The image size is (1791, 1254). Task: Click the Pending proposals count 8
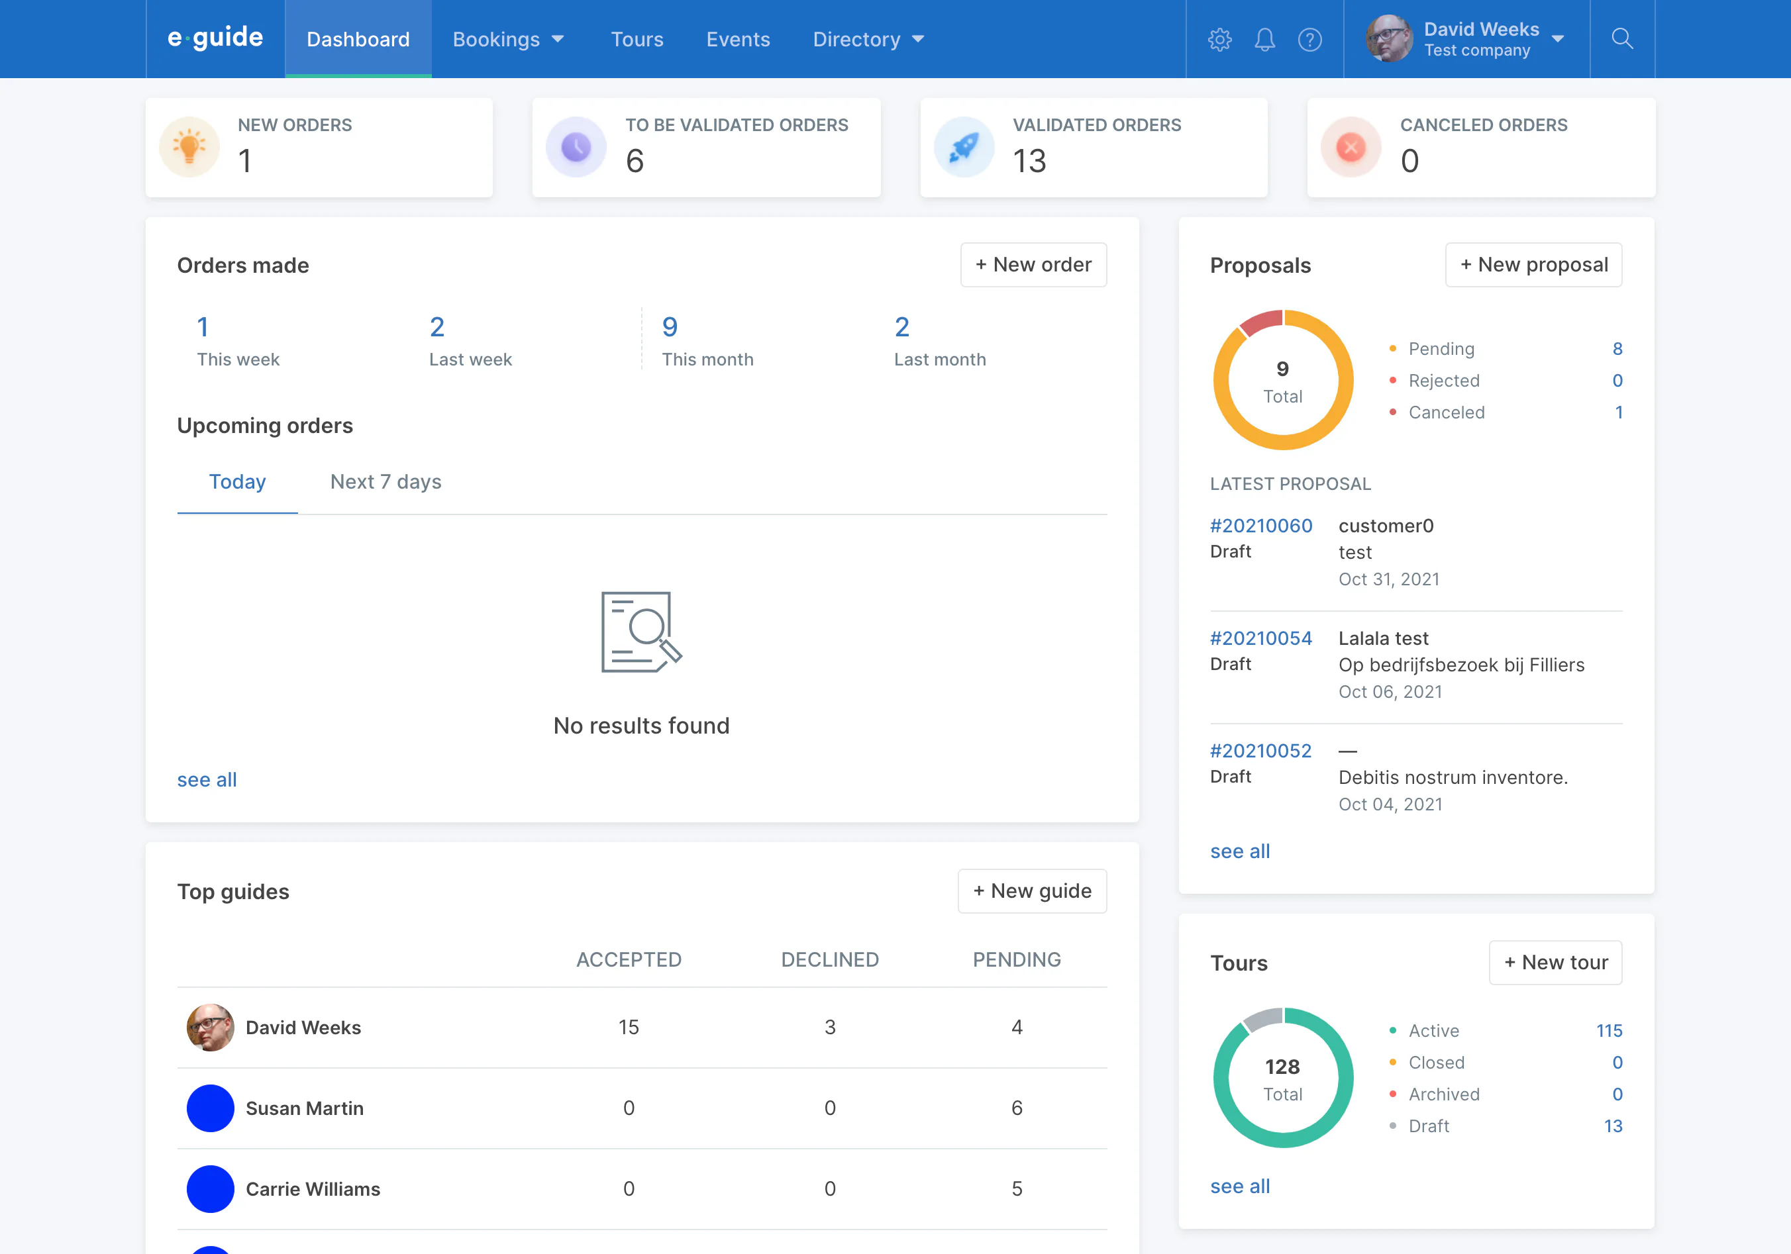(x=1618, y=349)
